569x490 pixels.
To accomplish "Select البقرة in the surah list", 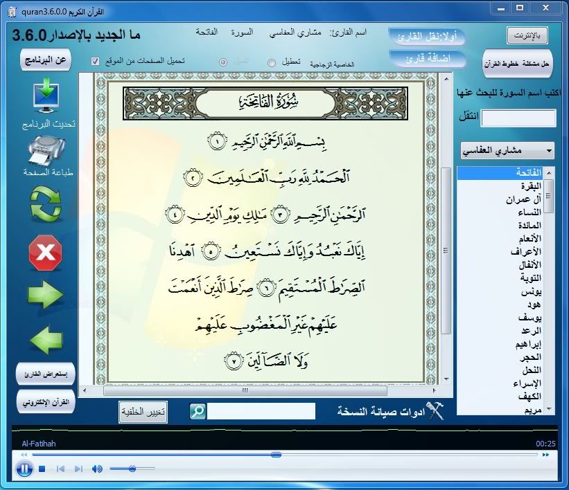I will click(500, 186).
